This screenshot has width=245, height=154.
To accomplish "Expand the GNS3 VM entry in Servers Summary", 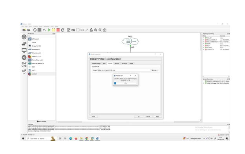I will tap(203, 83).
